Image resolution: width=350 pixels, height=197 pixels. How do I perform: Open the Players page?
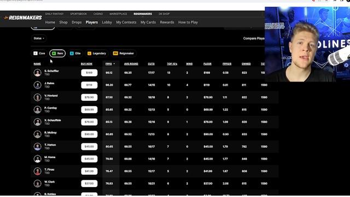point(92,22)
